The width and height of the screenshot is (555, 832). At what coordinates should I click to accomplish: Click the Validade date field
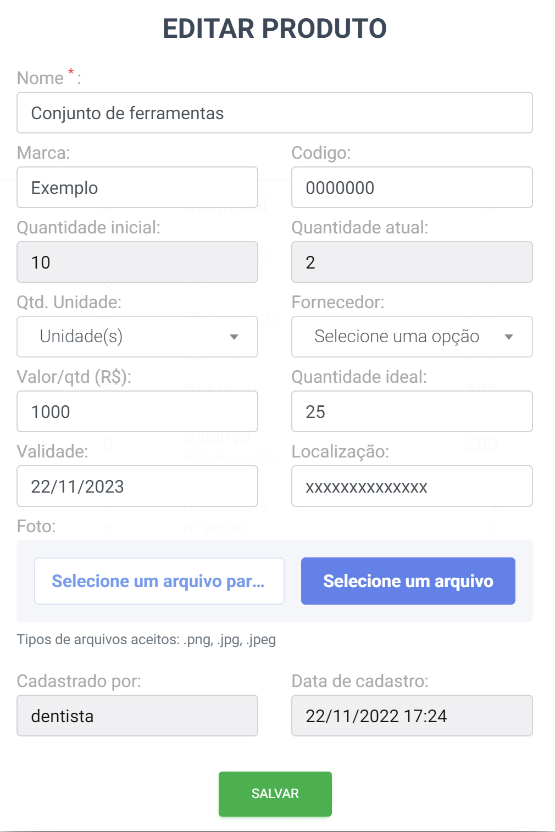137,486
